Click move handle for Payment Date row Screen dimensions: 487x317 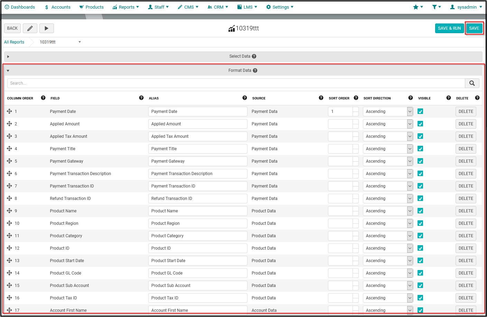coord(9,111)
